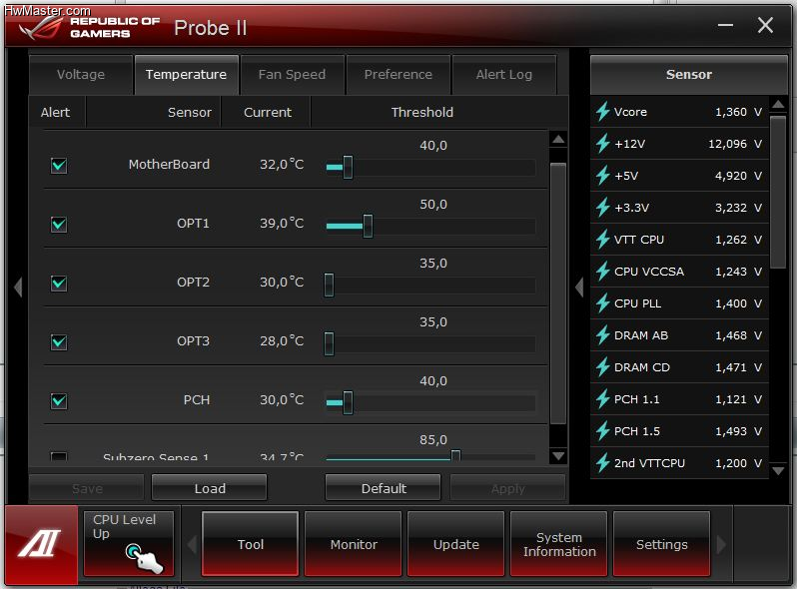Click Vcore voltage value 1,360 V
797x589 pixels.
click(738, 112)
